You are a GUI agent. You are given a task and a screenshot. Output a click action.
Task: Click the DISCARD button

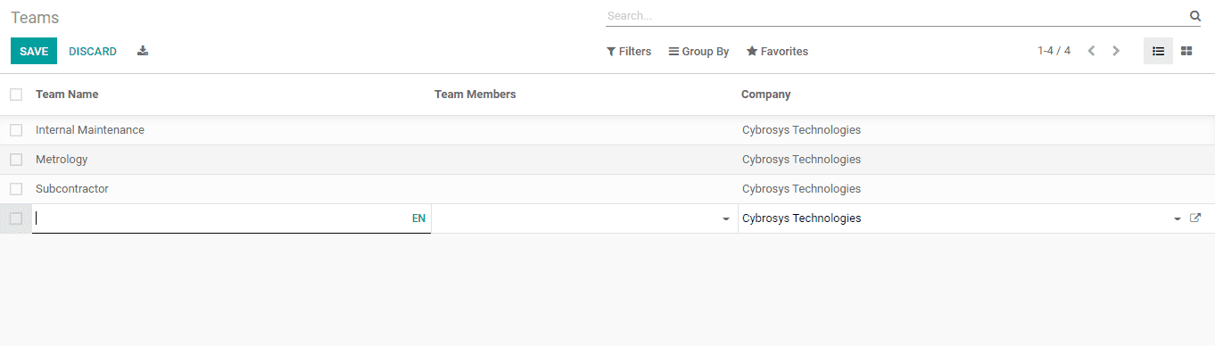pos(93,52)
